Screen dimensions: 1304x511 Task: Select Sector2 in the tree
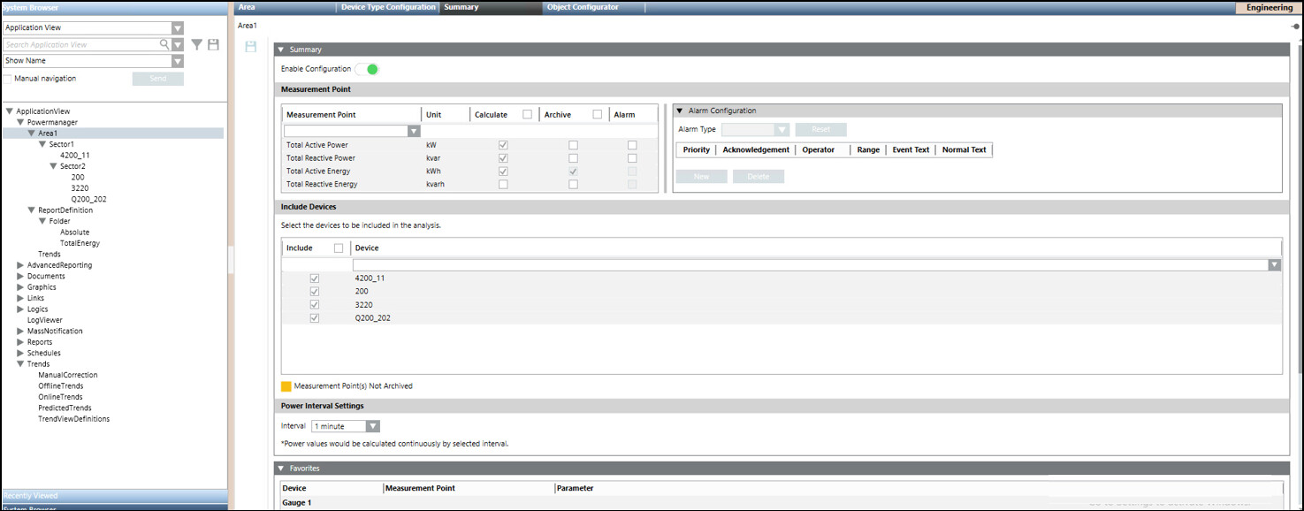72,166
